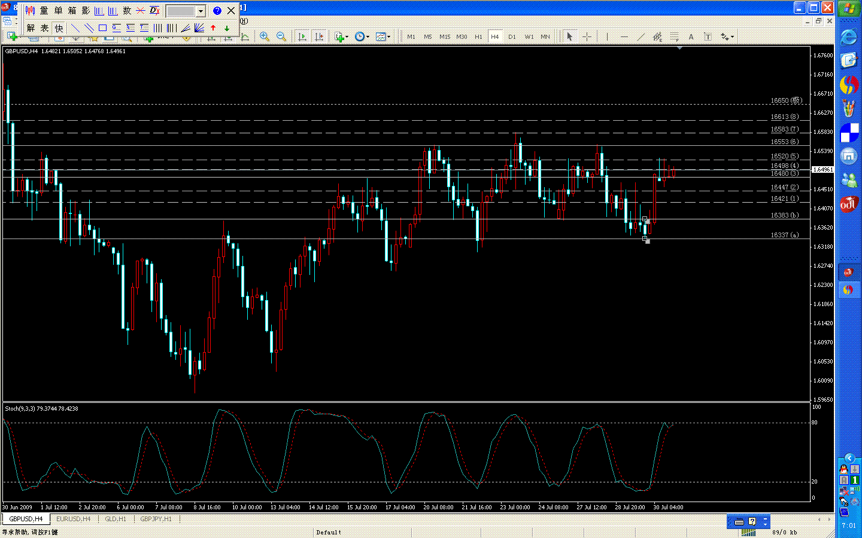The width and height of the screenshot is (862, 538).
Task: Toggle chart auto scroll button
Action: (302, 36)
